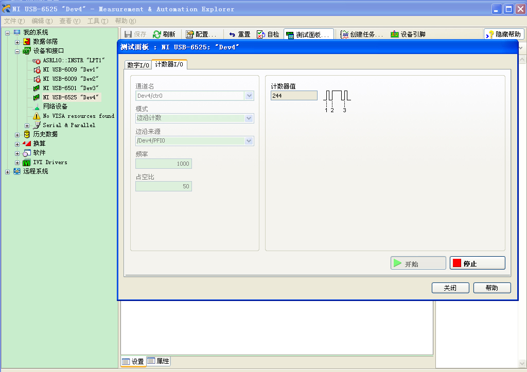Image resolution: width=527 pixels, height=372 pixels.
Task: Select Data Neighborhood (数据邻居) icon
Action: click(x=27, y=42)
